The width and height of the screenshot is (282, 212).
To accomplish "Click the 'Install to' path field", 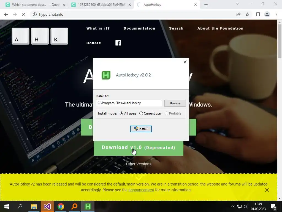I will (x=129, y=103).
